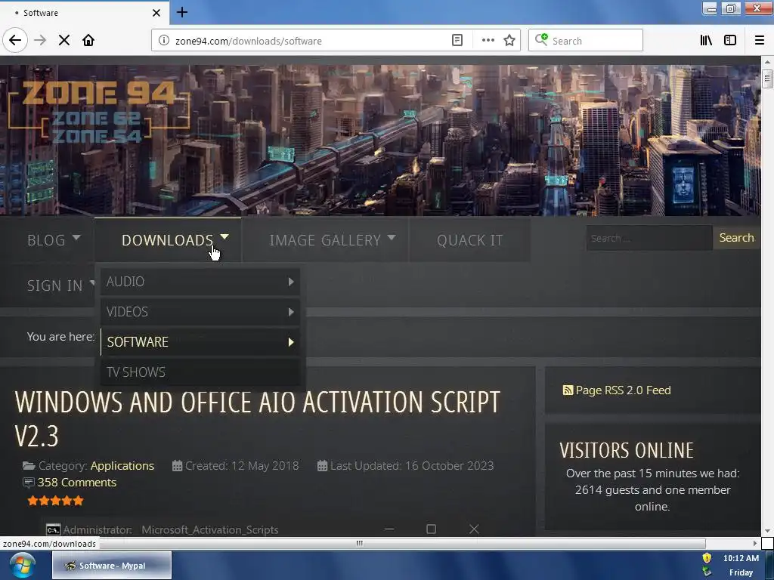
Task: Click the five-star article rating
Action: coord(56,501)
